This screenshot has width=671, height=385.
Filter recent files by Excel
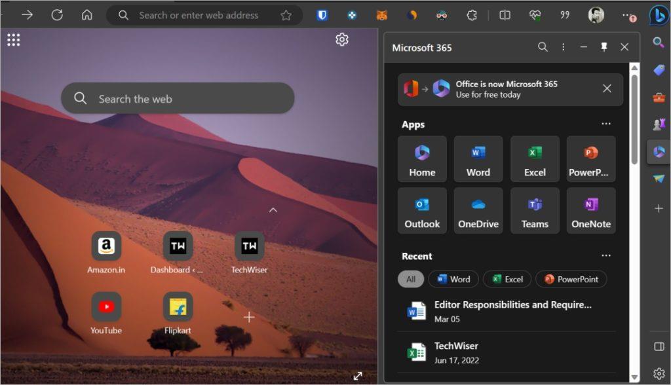tap(507, 279)
